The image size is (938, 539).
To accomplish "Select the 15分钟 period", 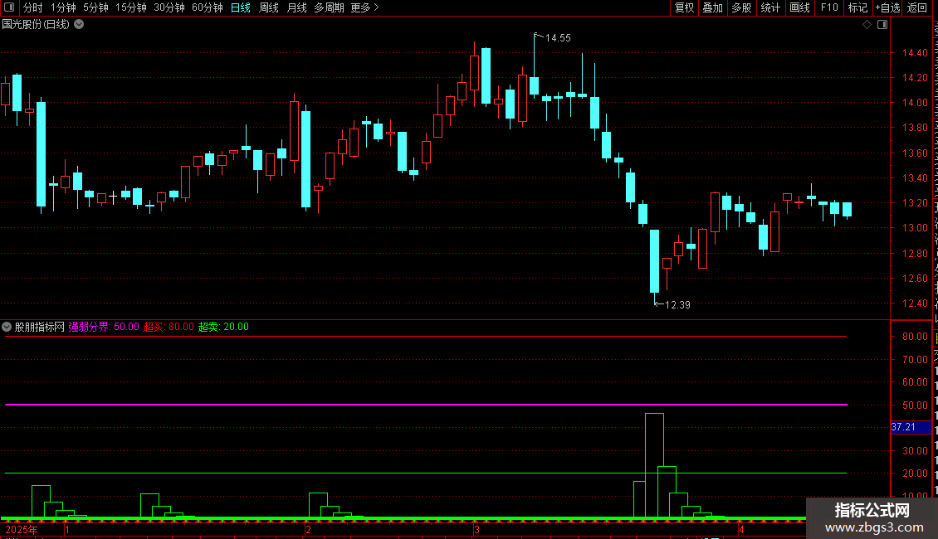I will pos(131,7).
